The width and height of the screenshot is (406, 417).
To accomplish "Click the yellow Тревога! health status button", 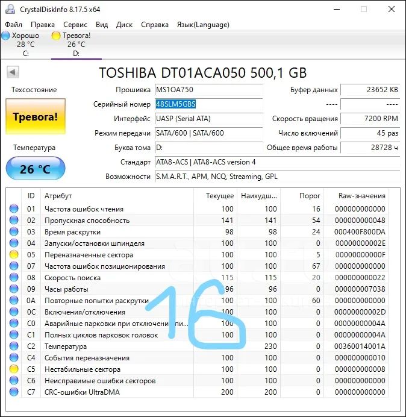I will point(36,116).
